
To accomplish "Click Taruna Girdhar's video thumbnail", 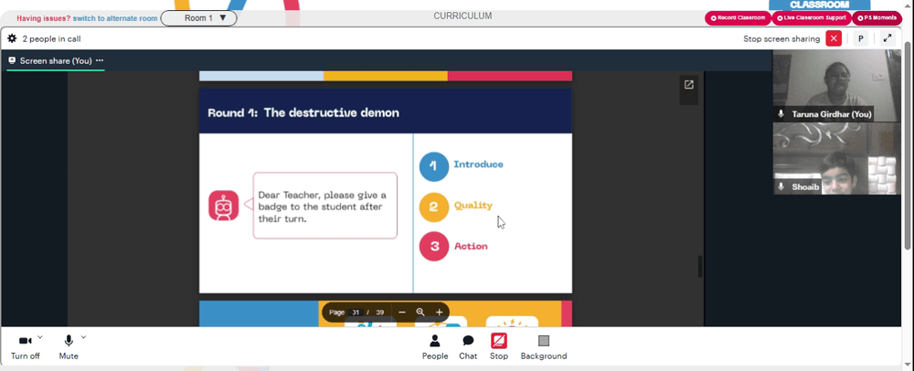I will coord(836,86).
